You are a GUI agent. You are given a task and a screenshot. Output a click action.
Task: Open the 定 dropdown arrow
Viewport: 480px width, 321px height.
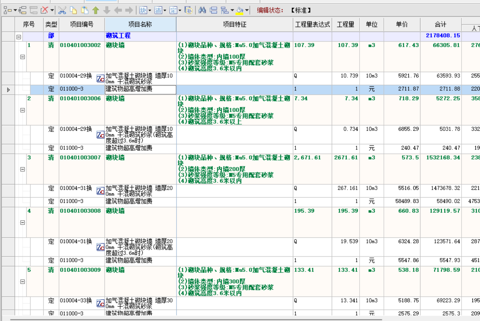click(180, 10)
